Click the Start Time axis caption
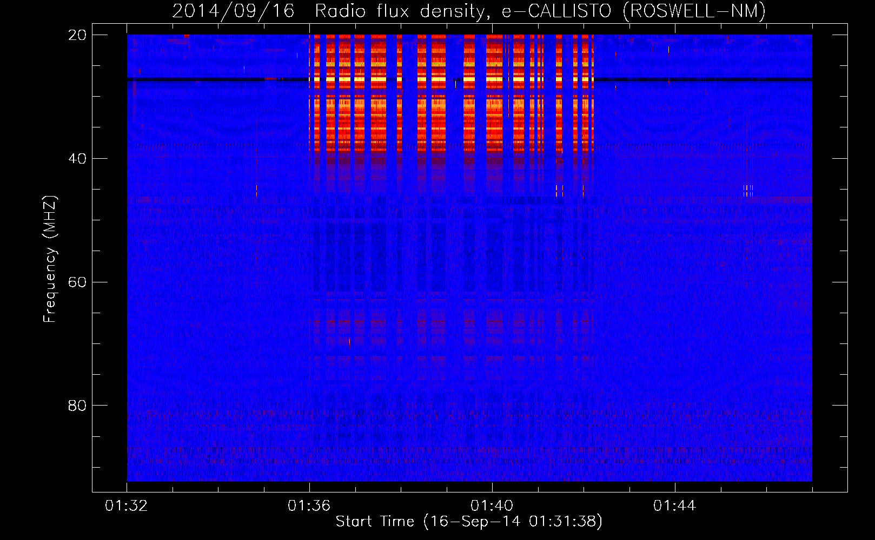The width and height of the screenshot is (875, 540). click(x=469, y=522)
